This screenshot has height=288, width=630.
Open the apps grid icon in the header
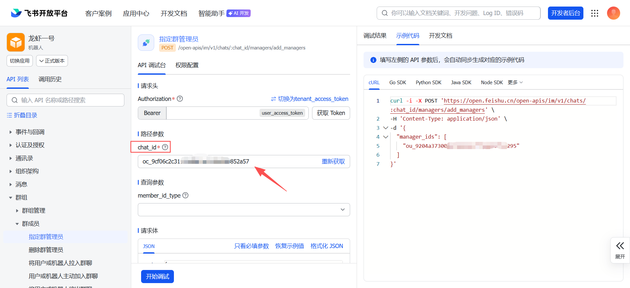595,13
